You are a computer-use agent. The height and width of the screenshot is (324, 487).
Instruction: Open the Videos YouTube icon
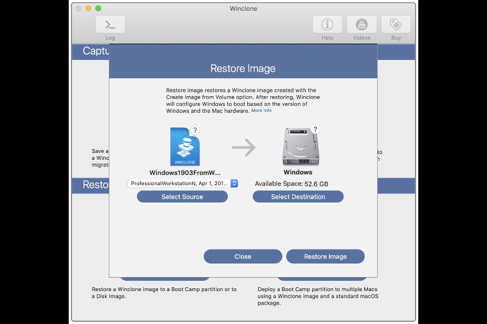click(x=361, y=24)
